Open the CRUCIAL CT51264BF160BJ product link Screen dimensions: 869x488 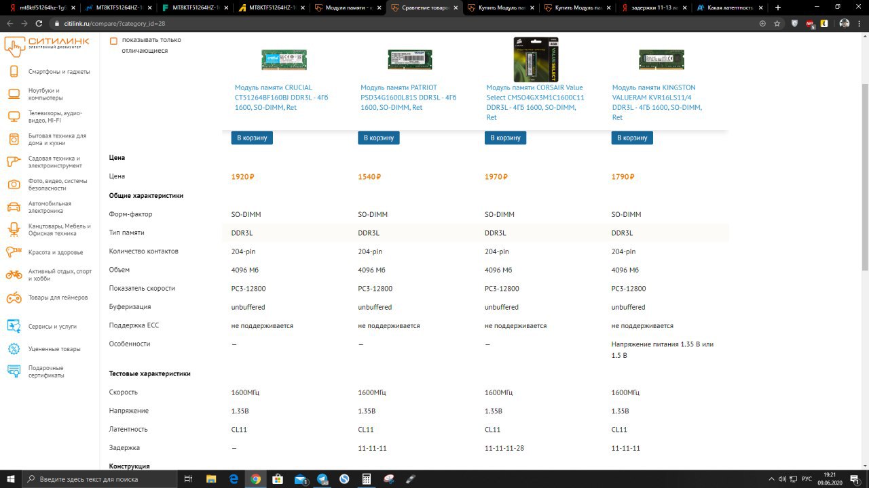[x=282, y=98]
